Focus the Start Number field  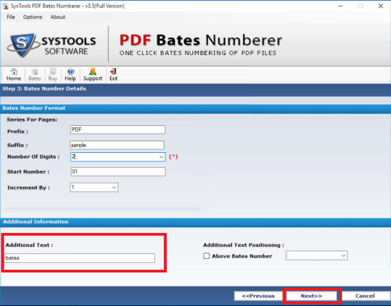118,172
